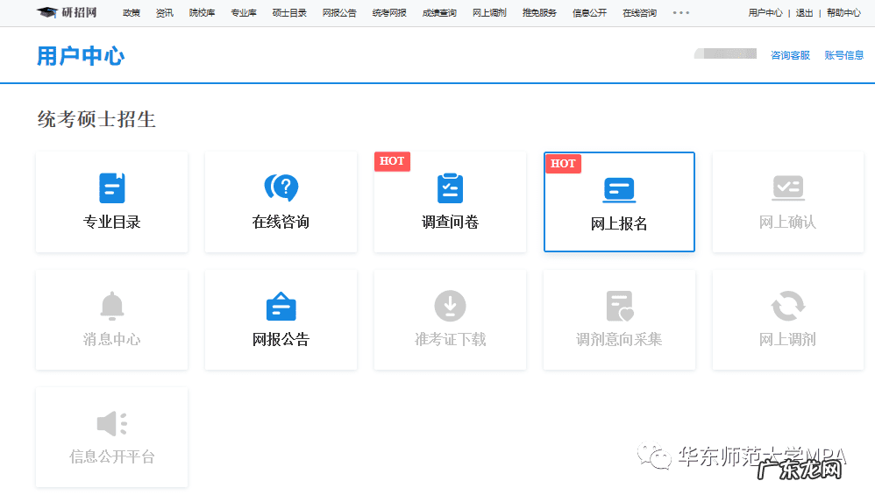The height and width of the screenshot is (495, 875).
Task: Click the 网上调剂 refresh arrows icon
Action: pyautogui.click(x=788, y=307)
